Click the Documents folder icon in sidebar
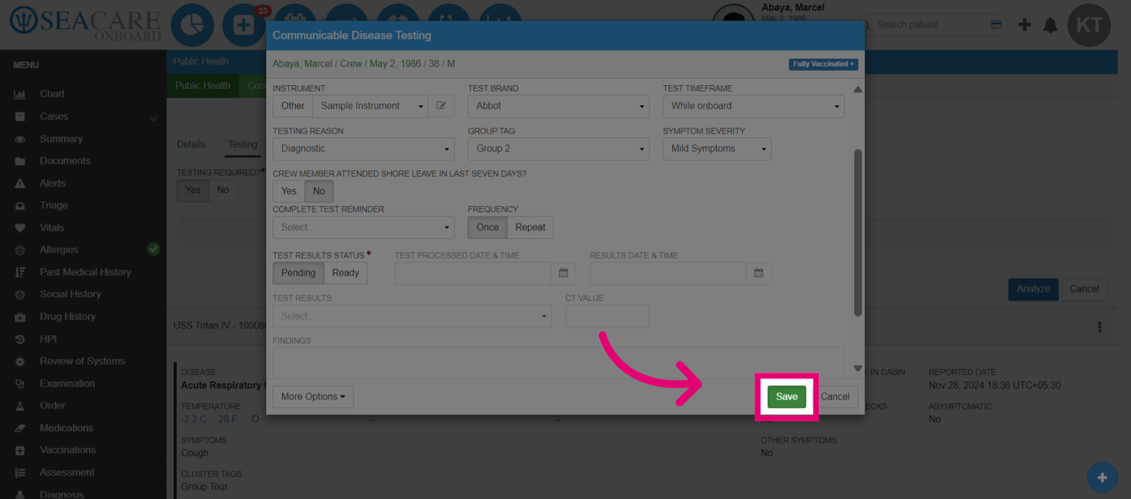 pos(20,161)
